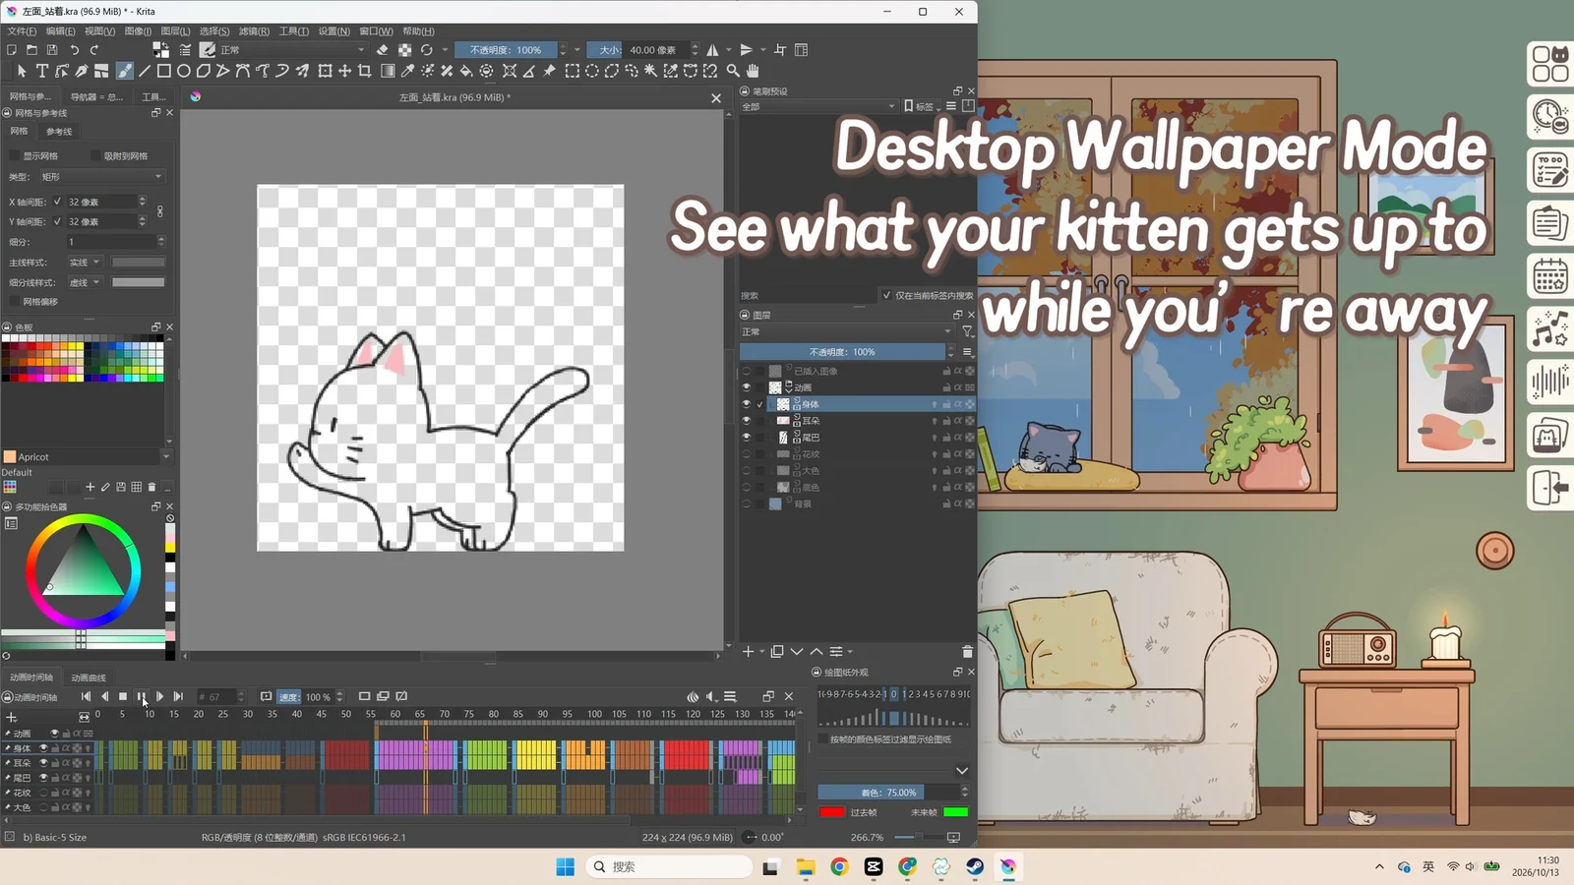Click the save document icon
This screenshot has height=885, width=1574.
pyautogui.click(x=52, y=50)
